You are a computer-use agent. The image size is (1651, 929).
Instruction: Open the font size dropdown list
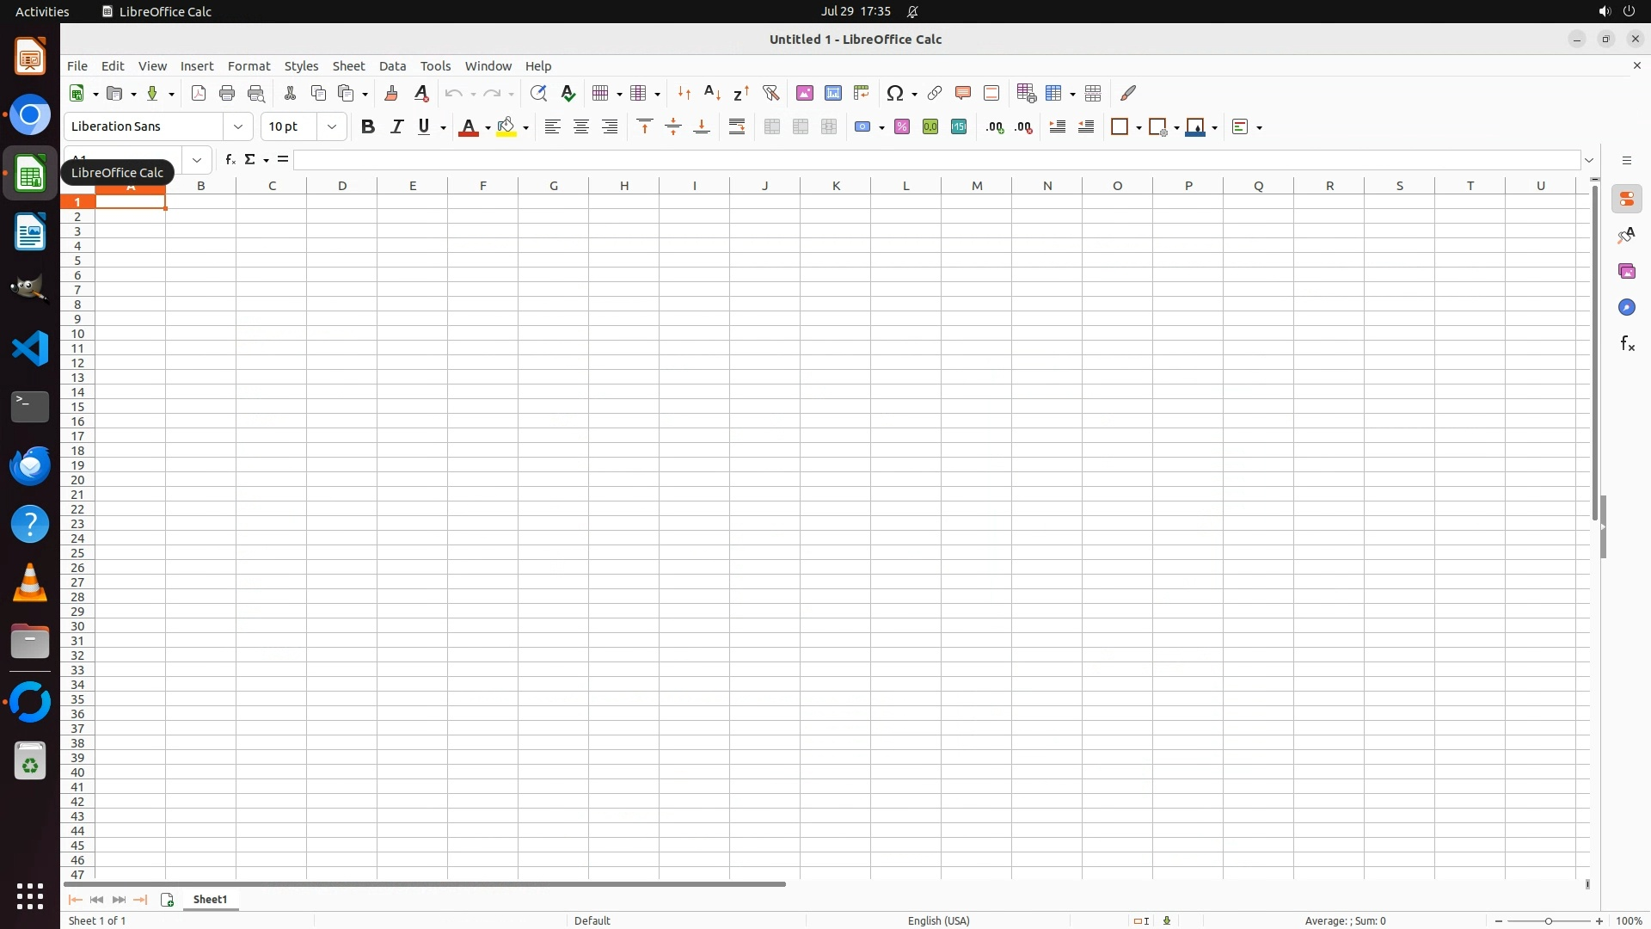pos(332,127)
